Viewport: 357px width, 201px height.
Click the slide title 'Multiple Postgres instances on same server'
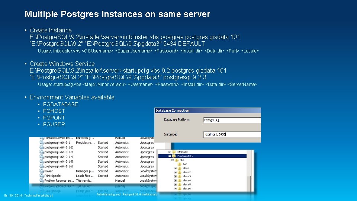[x=117, y=14]
